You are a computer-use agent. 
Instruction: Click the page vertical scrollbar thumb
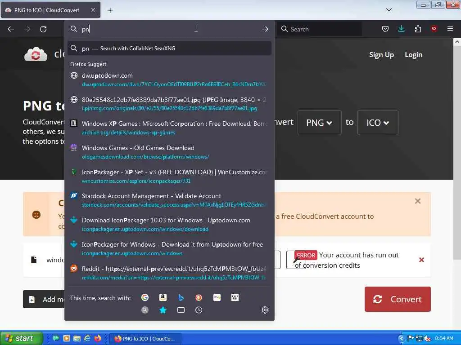pos(457,153)
